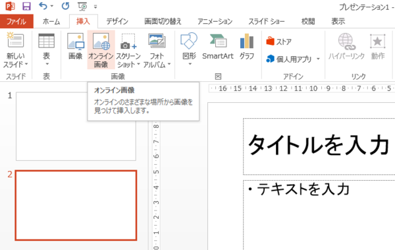Screen dimensions: 395x250
Task: Open the arrow under the 図形 button
Action: [190, 64]
